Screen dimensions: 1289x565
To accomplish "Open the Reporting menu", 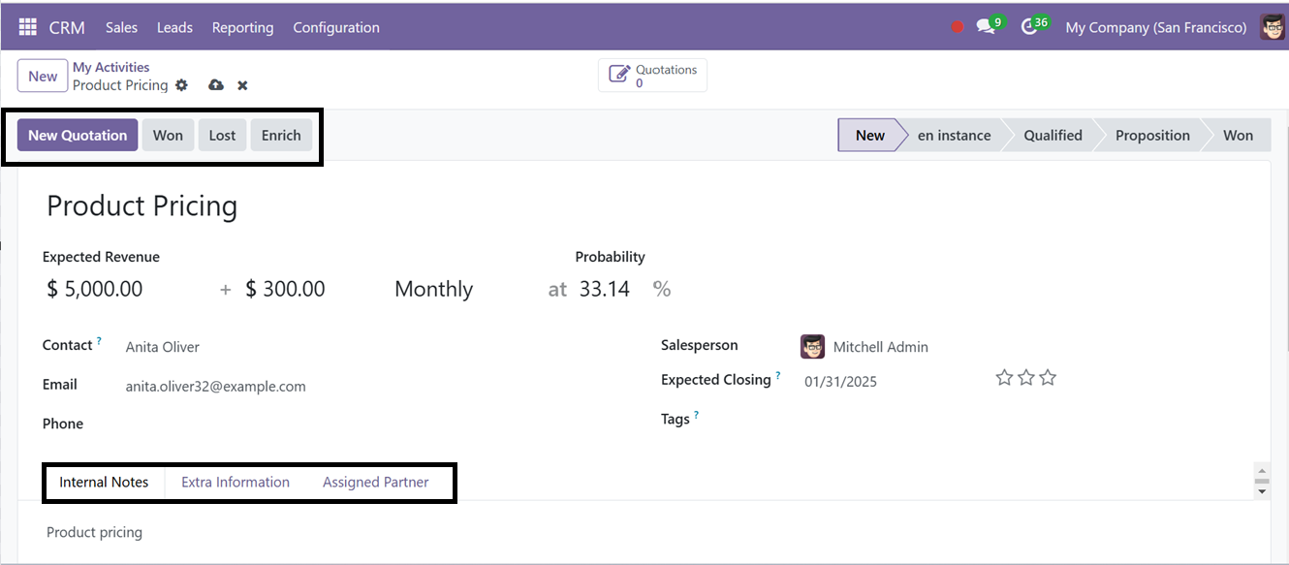I will coord(242,27).
